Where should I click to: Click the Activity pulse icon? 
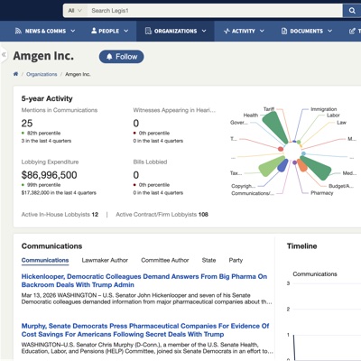227,31
